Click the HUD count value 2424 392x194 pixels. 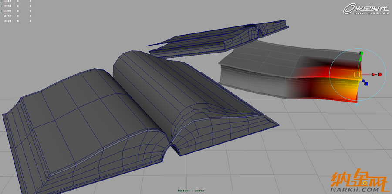click(7, 21)
